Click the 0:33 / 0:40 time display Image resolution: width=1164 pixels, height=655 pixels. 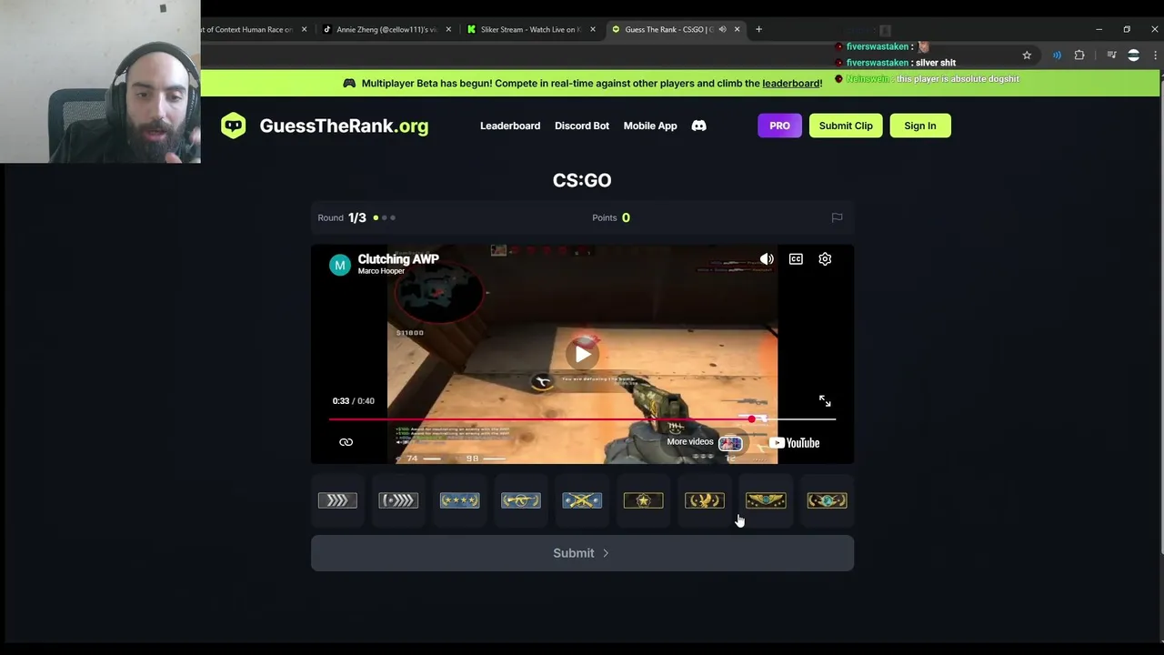pyautogui.click(x=353, y=401)
